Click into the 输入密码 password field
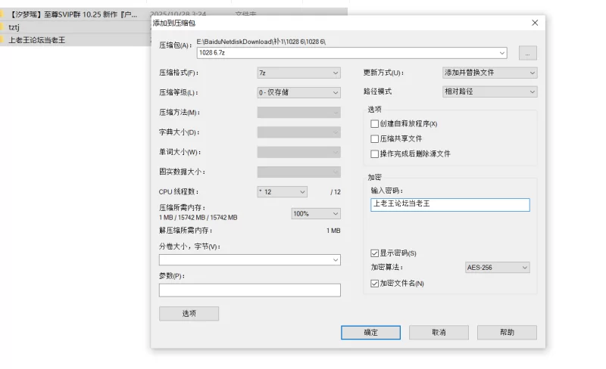The image size is (606, 369). click(450, 205)
